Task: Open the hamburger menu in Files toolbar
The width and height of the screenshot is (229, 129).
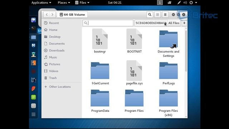Action: point(165,15)
